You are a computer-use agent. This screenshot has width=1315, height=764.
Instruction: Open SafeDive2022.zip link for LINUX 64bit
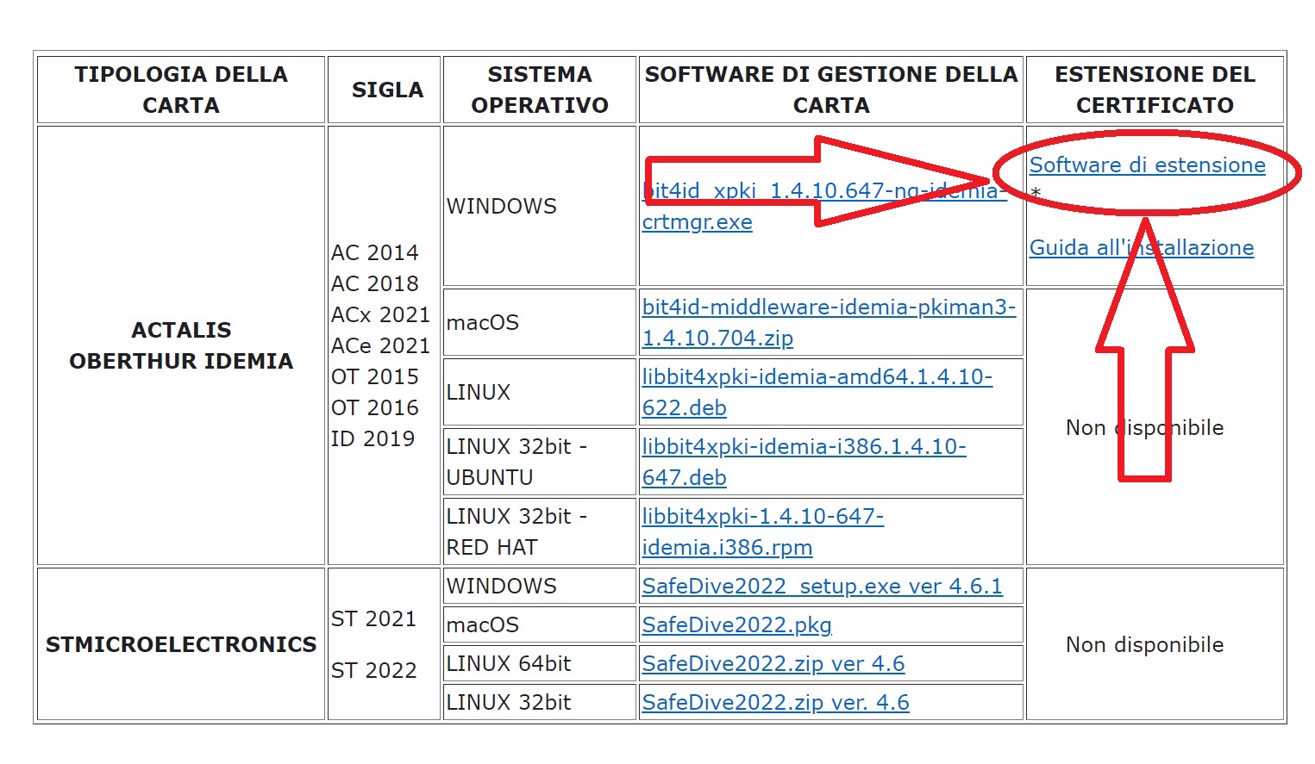click(x=773, y=664)
